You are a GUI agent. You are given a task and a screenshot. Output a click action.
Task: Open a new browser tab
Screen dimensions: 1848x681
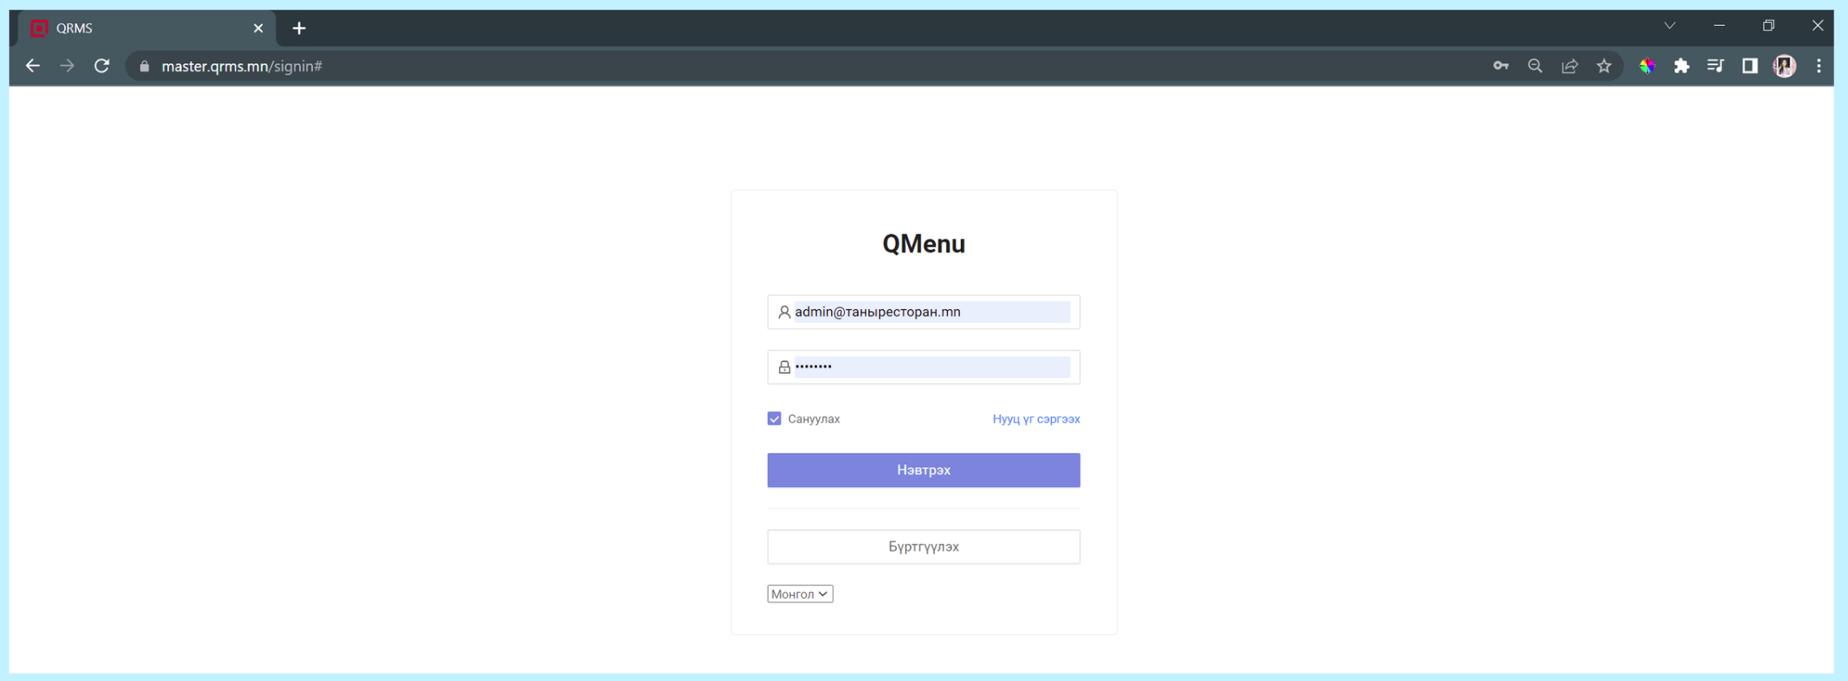(299, 28)
